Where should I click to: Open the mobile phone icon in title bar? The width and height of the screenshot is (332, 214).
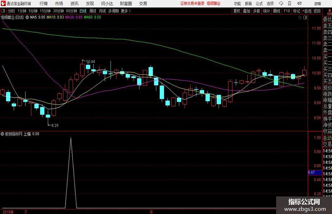(x=289, y=4)
